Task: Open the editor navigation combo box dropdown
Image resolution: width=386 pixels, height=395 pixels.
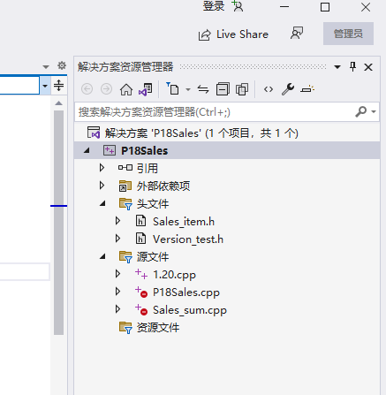Action: pos(45,86)
